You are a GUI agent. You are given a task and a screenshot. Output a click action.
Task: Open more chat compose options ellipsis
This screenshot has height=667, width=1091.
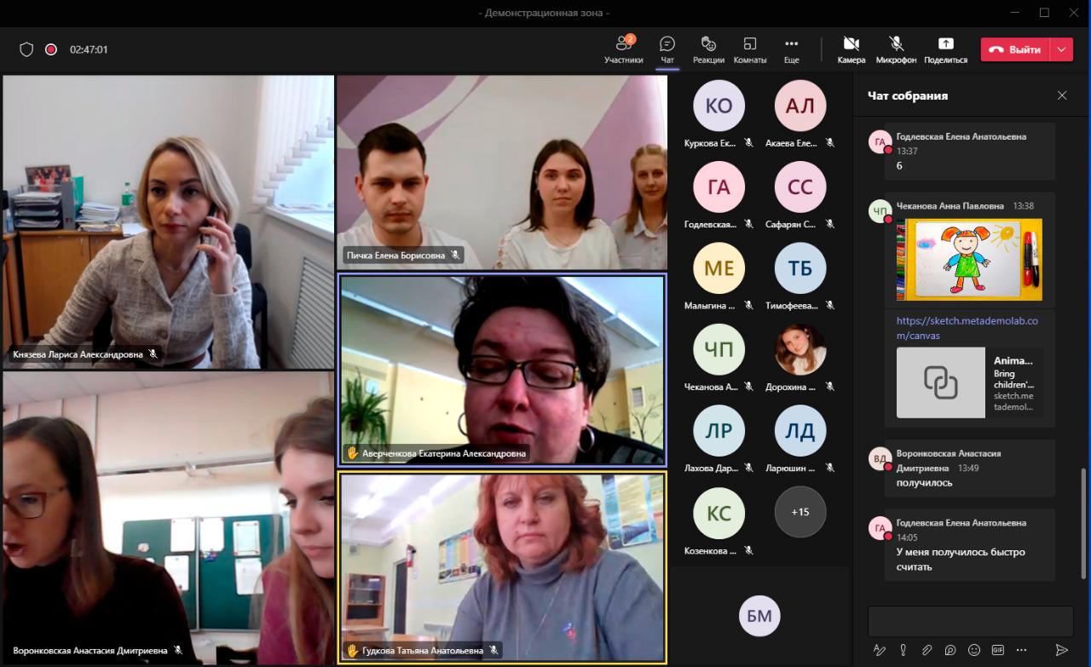1021,650
